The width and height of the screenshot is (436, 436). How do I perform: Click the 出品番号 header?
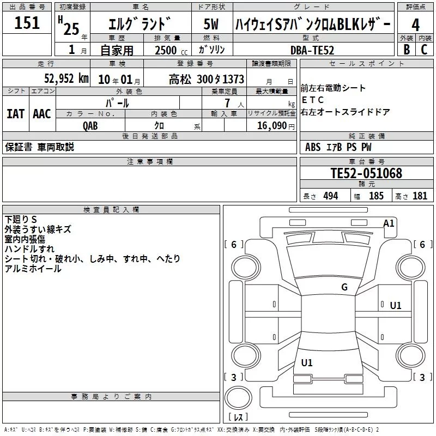27,7
